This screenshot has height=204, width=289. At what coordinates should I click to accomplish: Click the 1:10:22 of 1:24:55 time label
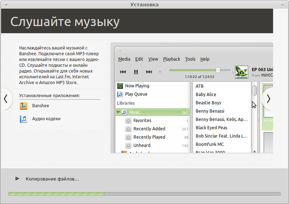coord(200,77)
